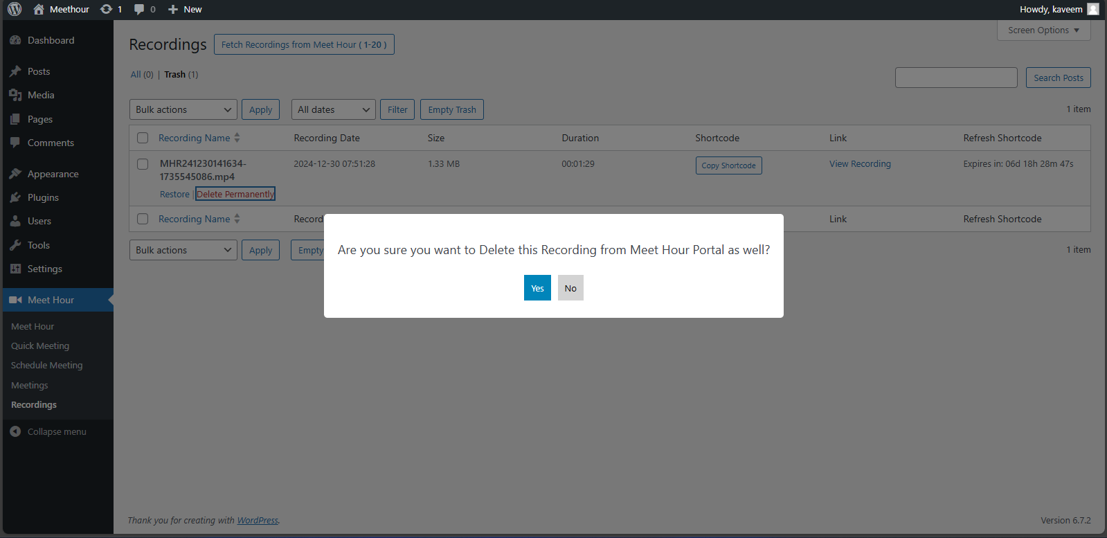Open the Pages menu label
The image size is (1107, 538).
click(40, 119)
